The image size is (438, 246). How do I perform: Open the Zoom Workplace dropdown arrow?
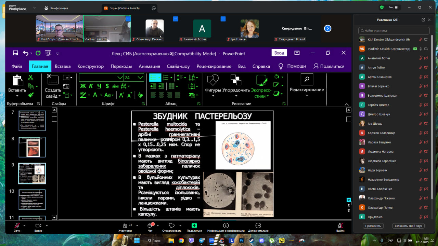pyautogui.click(x=35, y=8)
